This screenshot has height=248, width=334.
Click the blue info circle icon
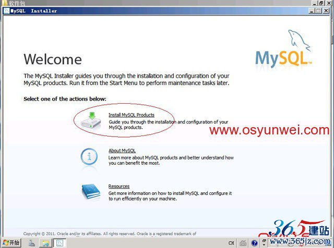click(x=89, y=156)
